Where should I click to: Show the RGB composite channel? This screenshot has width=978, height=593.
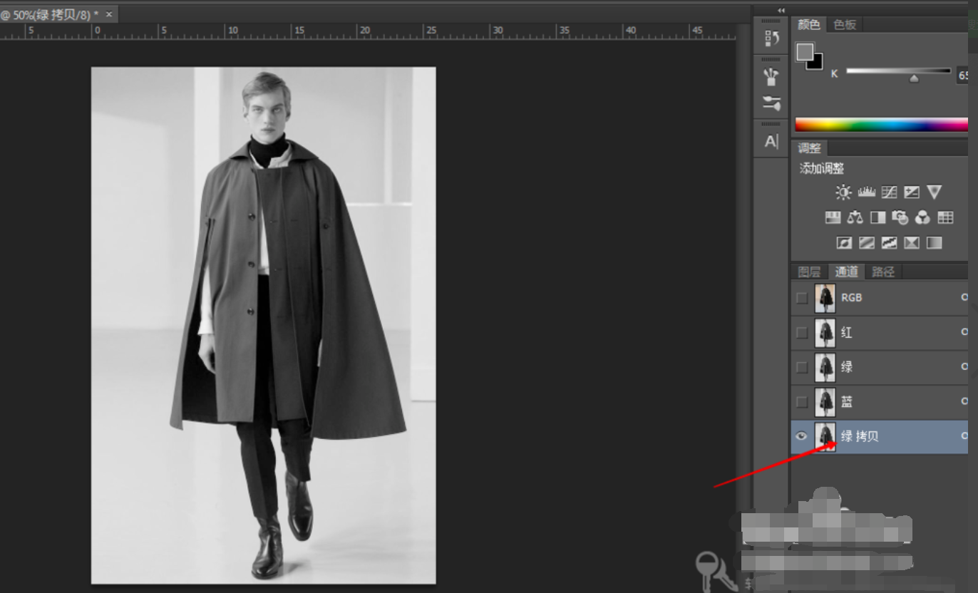pyautogui.click(x=802, y=298)
